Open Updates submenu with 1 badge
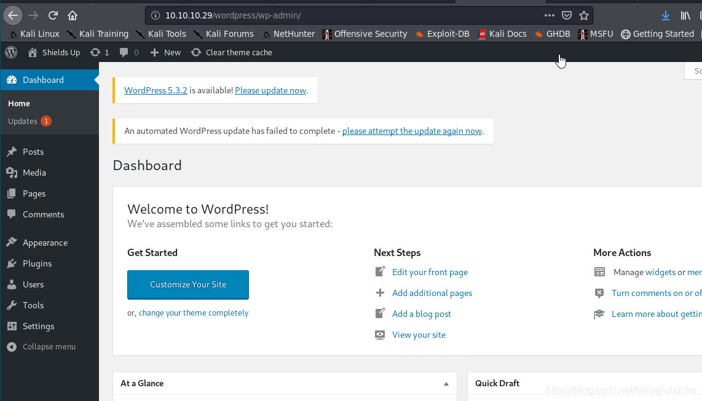The height and width of the screenshot is (401, 702). 30,121
